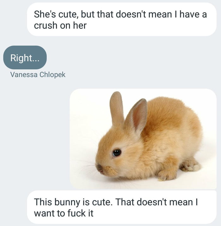Click "That doesn't mean I" in the bottom bubble

click(156, 202)
